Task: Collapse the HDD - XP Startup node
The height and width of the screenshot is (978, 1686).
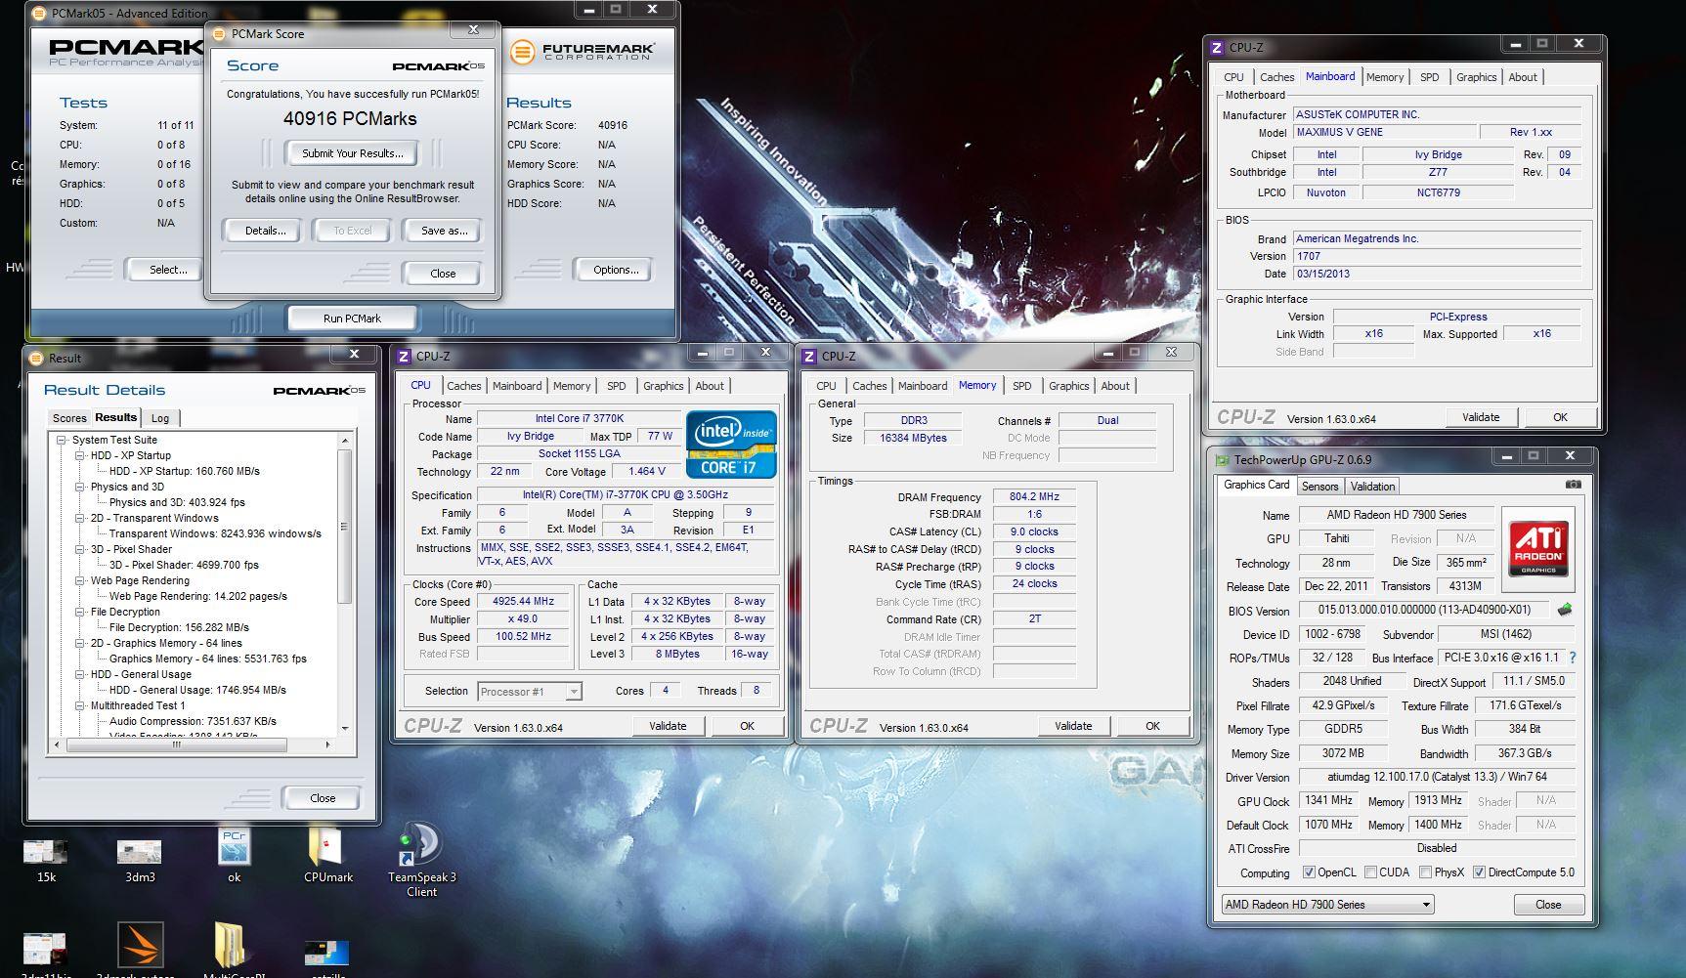Action: [80, 455]
